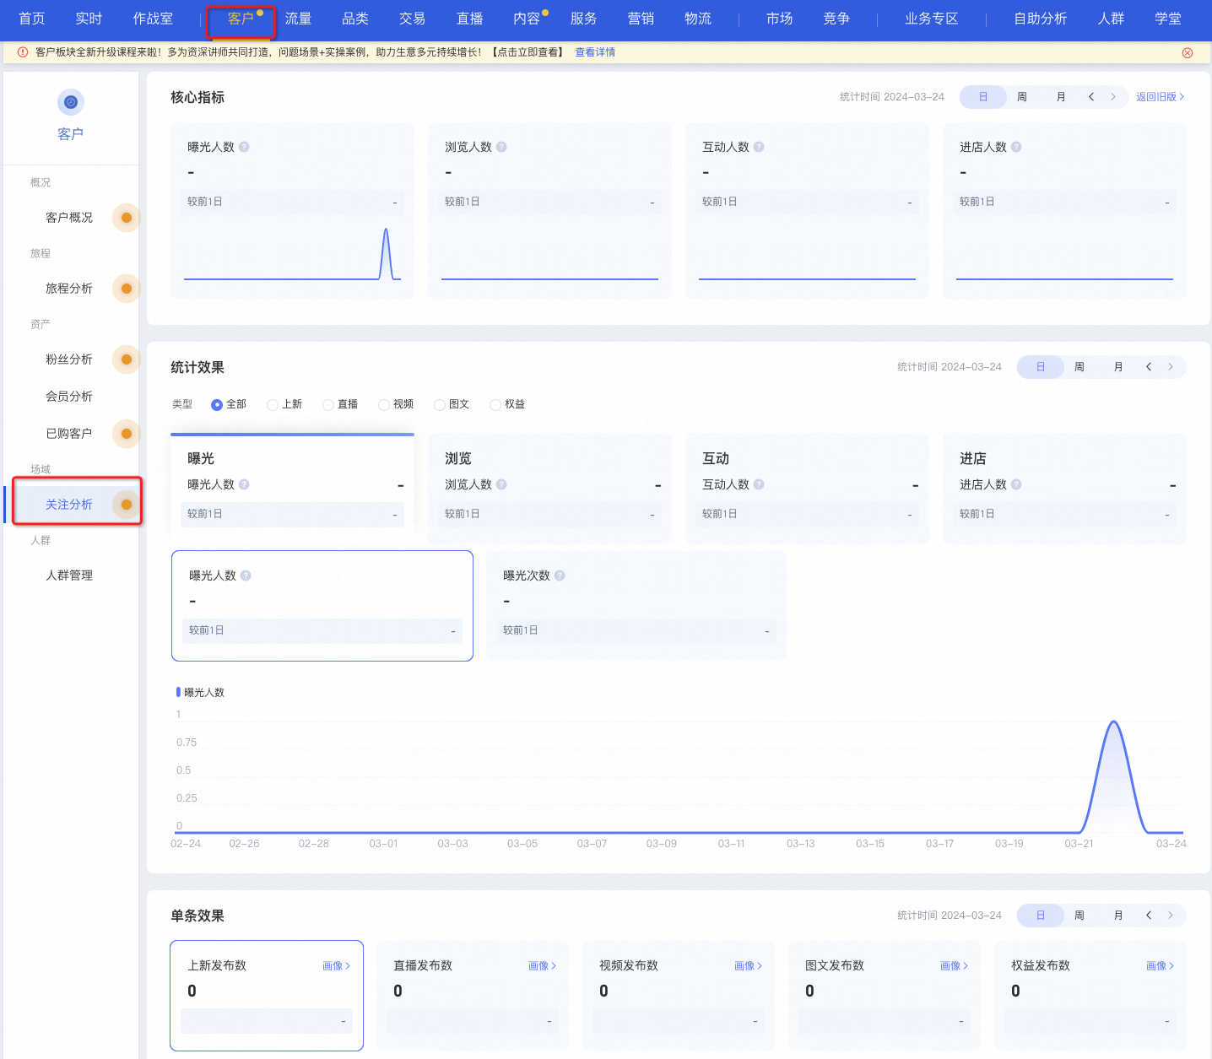This screenshot has height=1059, width=1212.
Task: Choose the 视频 type radio option
Action: coord(384,405)
